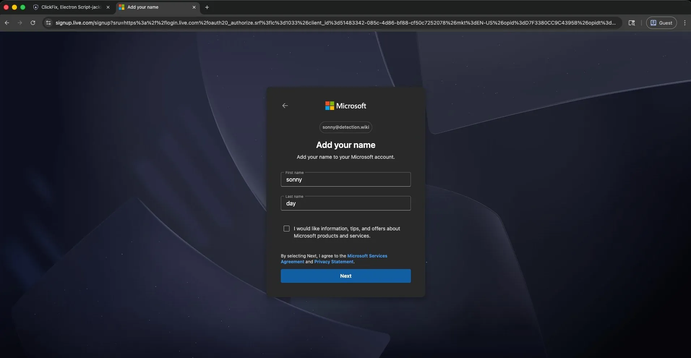
Task: Click the browser forward arrow
Action: [20, 23]
